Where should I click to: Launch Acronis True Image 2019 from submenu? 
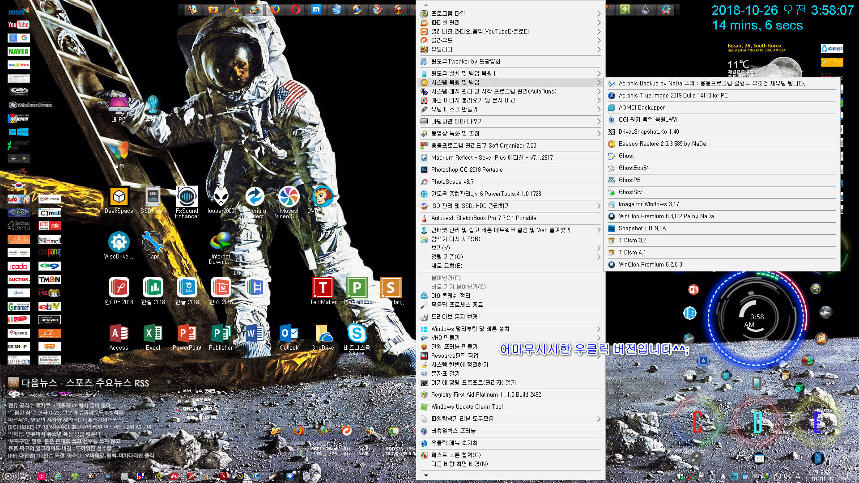point(721,95)
